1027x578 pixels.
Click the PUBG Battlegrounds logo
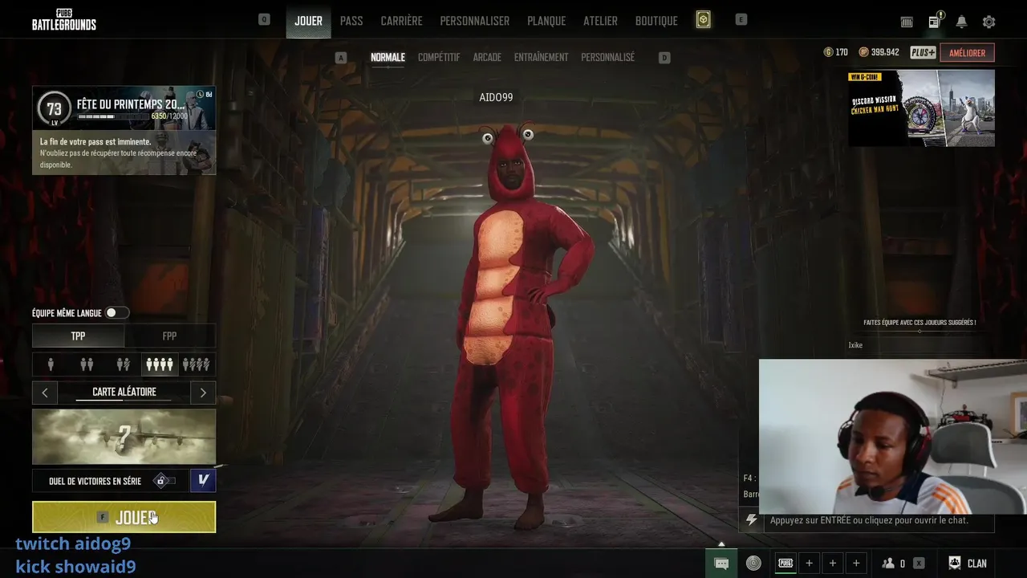click(x=64, y=20)
